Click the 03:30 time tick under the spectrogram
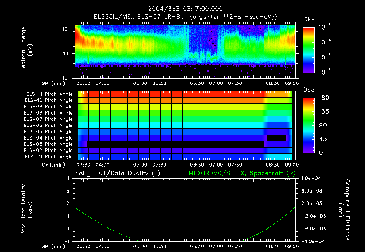 [x=83, y=83]
